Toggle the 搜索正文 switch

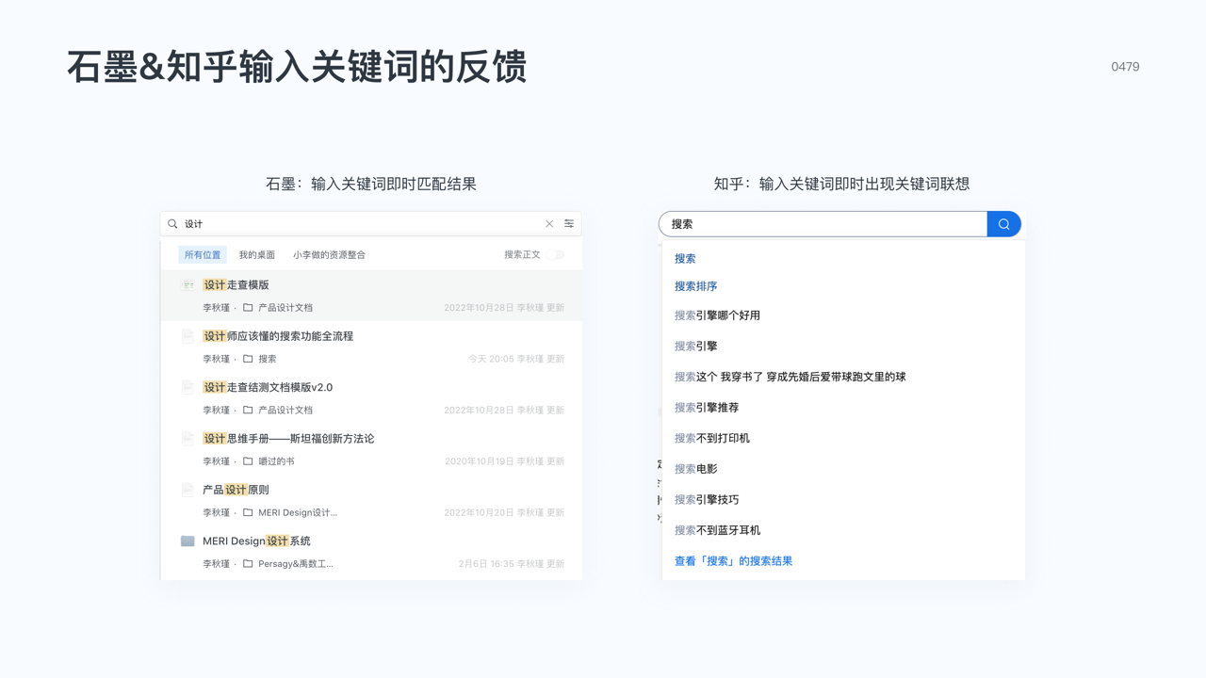[x=556, y=254]
